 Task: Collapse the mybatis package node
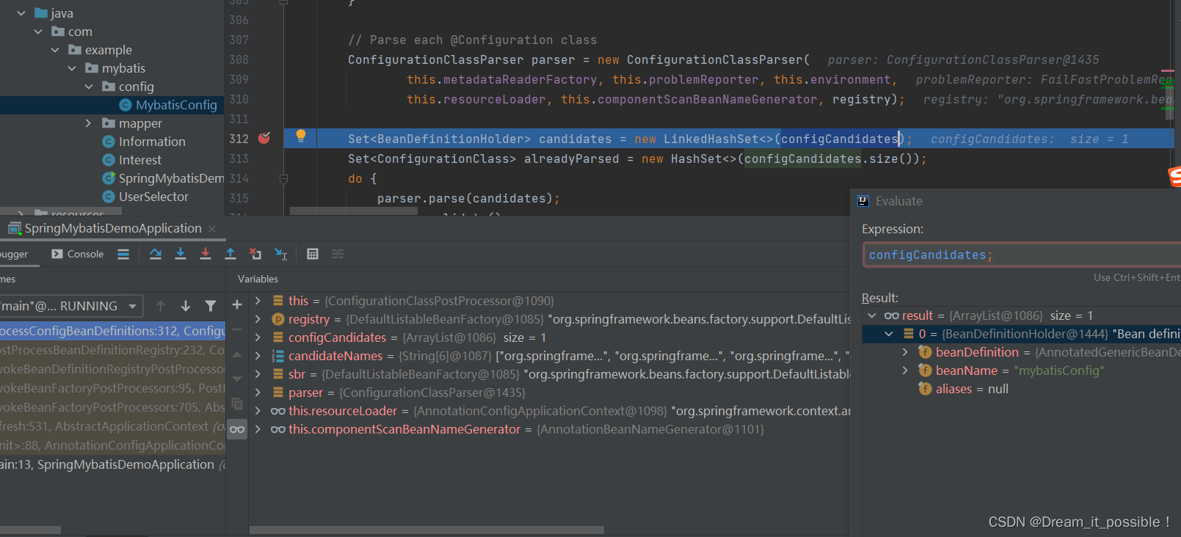(x=72, y=68)
